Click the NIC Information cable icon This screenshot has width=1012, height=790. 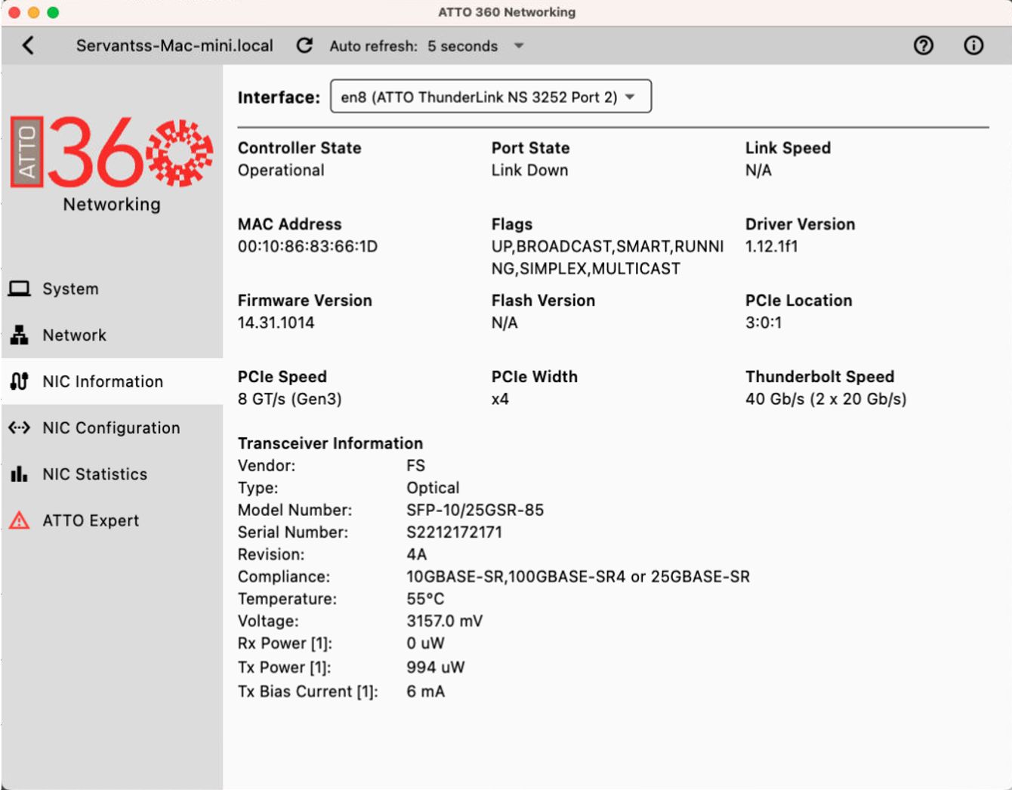click(x=20, y=381)
